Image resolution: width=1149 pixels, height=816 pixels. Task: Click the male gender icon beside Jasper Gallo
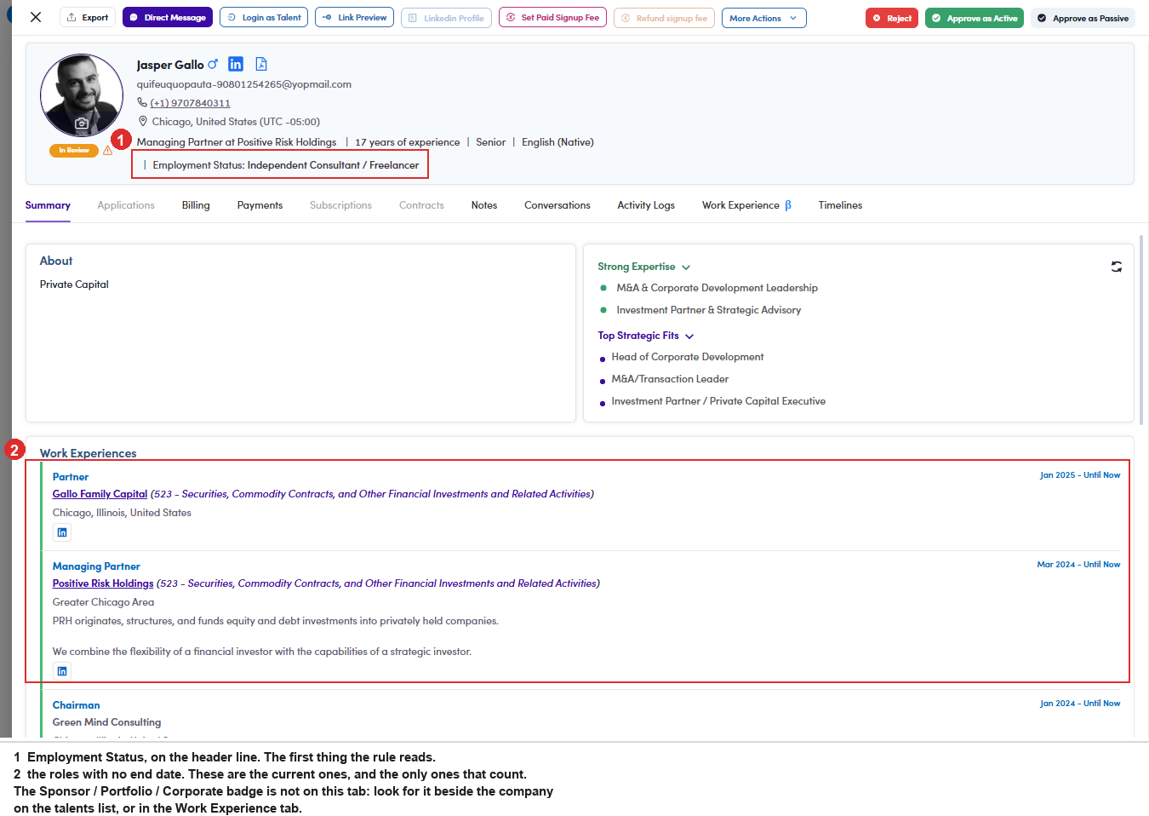(x=213, y=64)
